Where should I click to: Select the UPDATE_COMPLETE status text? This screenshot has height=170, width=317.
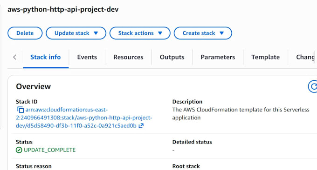[50, 150]
